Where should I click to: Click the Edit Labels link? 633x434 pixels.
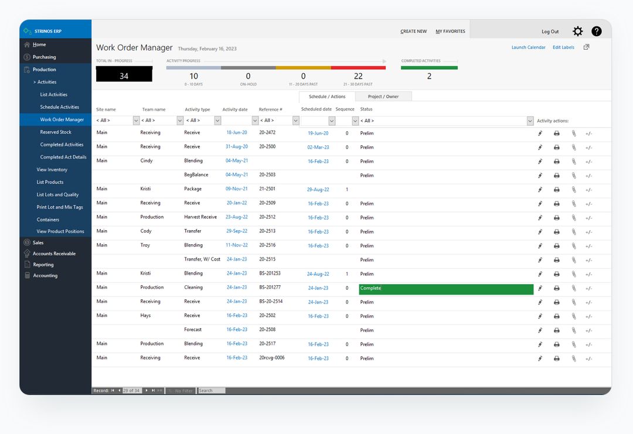click(x=563, y=47)
